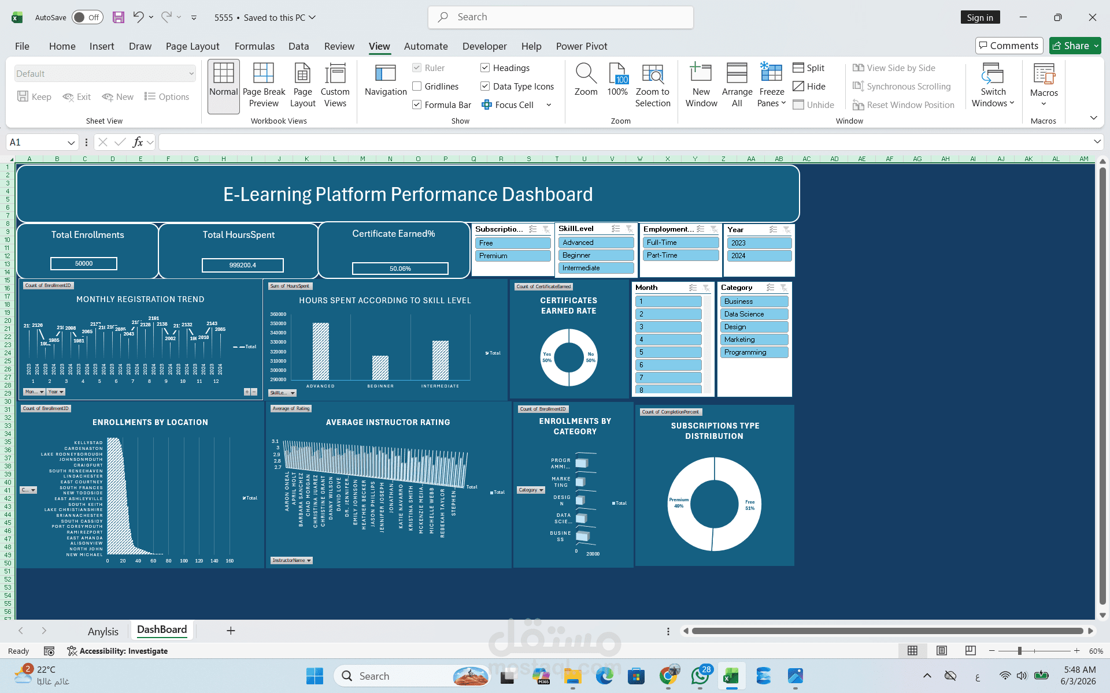Viewport: 1110px width, 693px height.
Task: Click Sheet View Options button
Action: click(x=166, y=97)
